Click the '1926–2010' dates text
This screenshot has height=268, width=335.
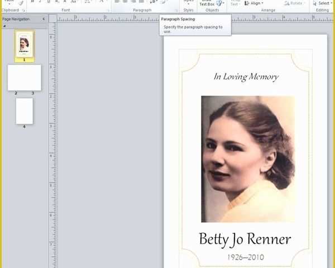[246, 257]
